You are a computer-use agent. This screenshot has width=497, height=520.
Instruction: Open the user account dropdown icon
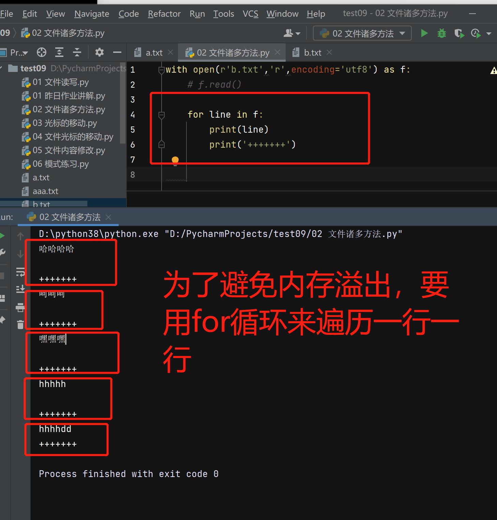tap(292, 33)
